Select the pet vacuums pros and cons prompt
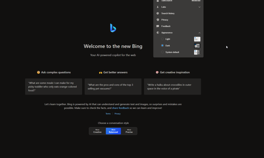The height and width of the screenshot is (158, 264). pyautogui.click(x=113, y=87)
